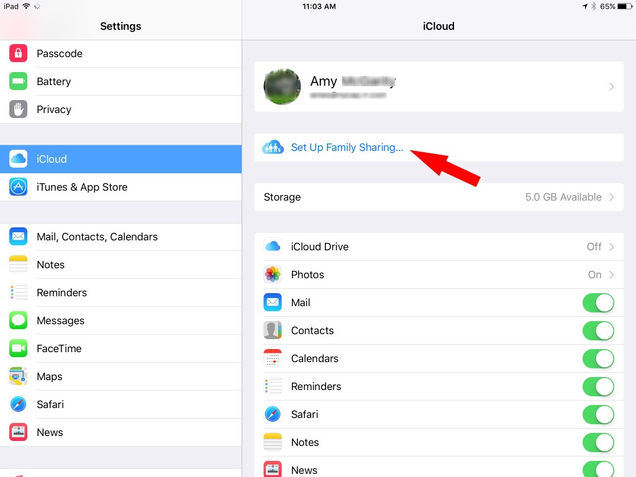636x477 pixels.
Task: Tap the 11:03 AM clock
Action: coord(319,6)
